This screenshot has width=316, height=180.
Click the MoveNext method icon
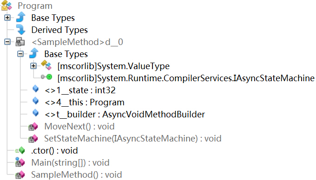pyautogui.click(x=33, y=127)
